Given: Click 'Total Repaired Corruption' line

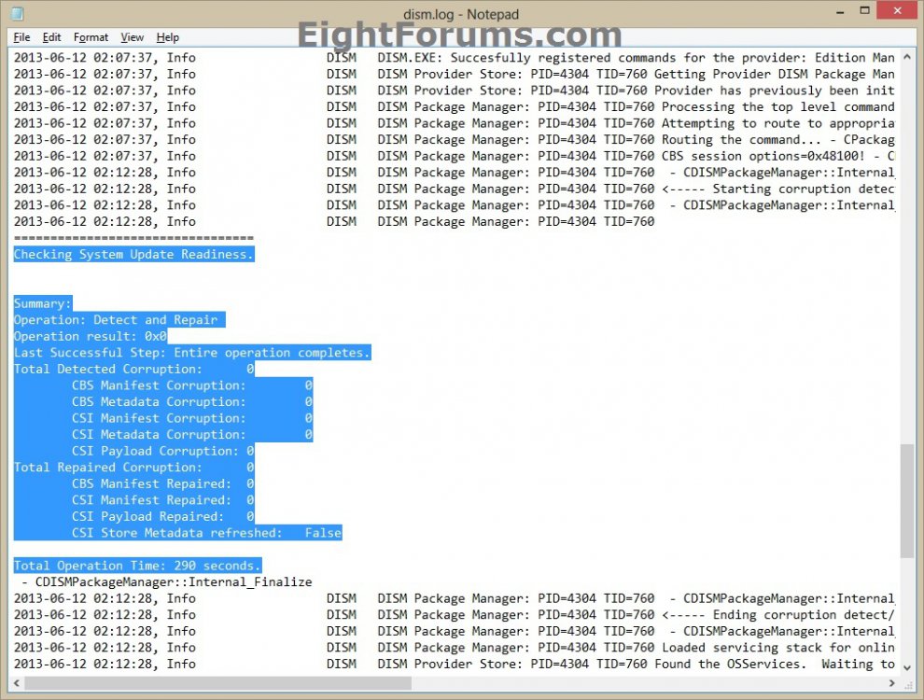Looking at the screenshot, I should pyautogui.click(x=133, y=468).
